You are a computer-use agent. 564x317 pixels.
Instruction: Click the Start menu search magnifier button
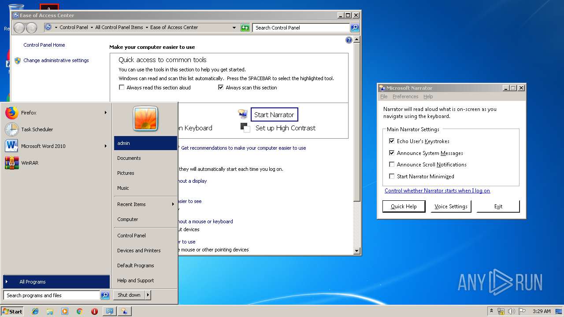pos(105,295)
